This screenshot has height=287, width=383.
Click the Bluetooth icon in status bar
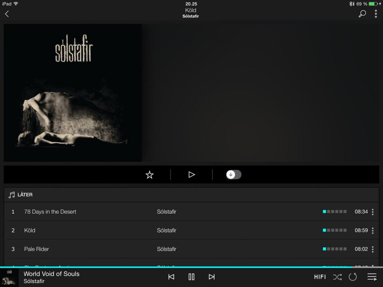pos(352,4)
